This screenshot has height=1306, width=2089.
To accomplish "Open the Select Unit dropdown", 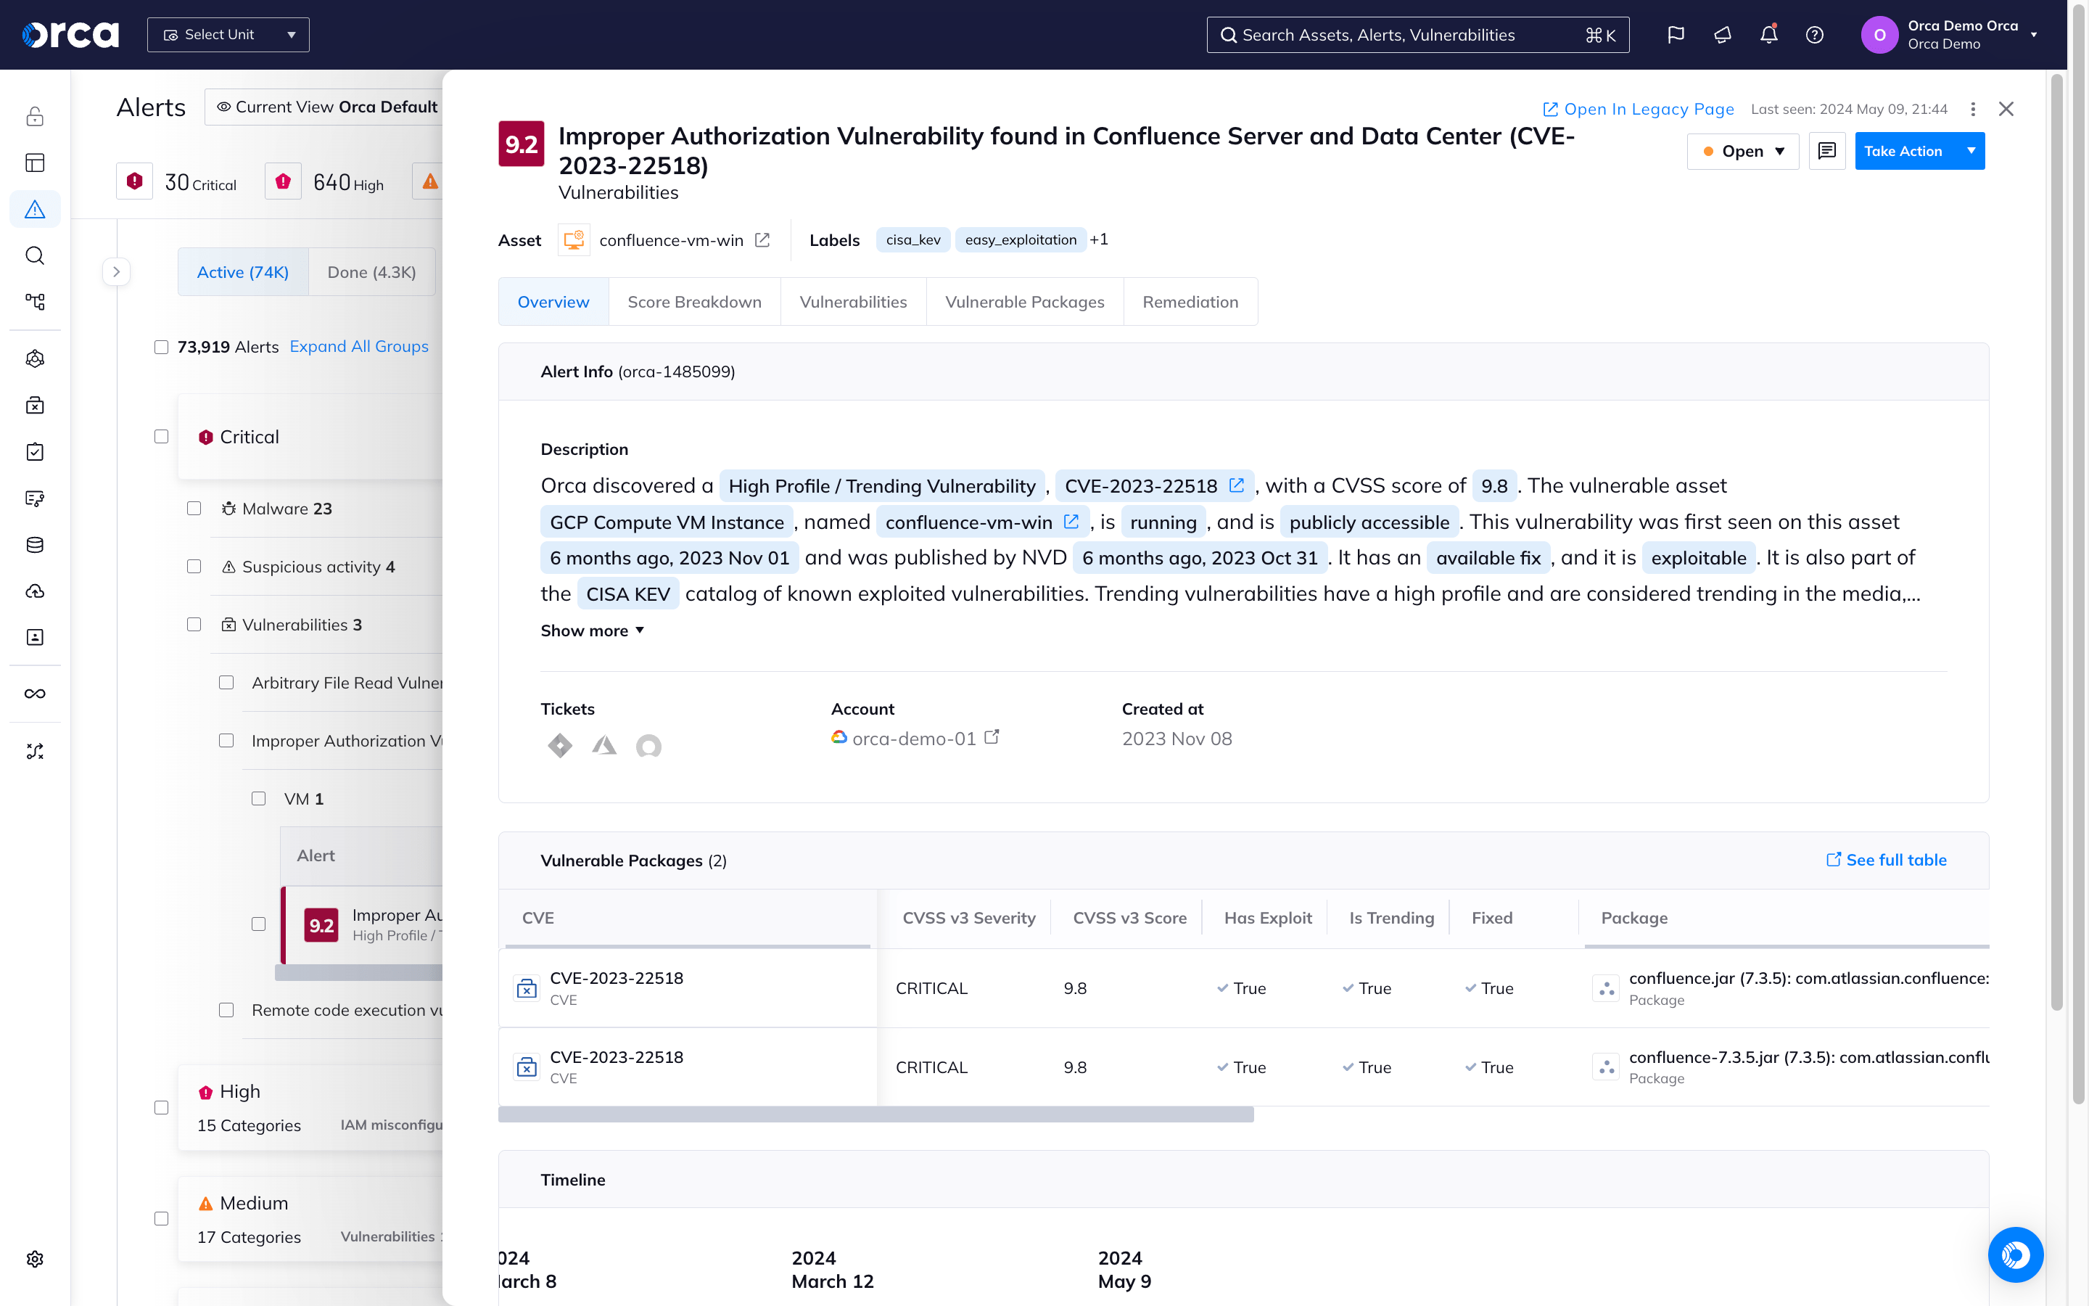I will (x=228, y=35).
